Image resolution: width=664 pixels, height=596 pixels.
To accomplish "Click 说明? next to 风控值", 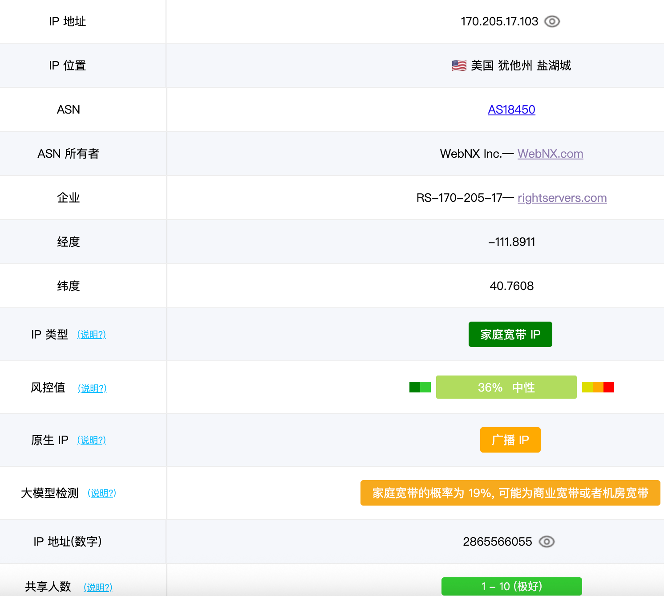I will (92, 388).
